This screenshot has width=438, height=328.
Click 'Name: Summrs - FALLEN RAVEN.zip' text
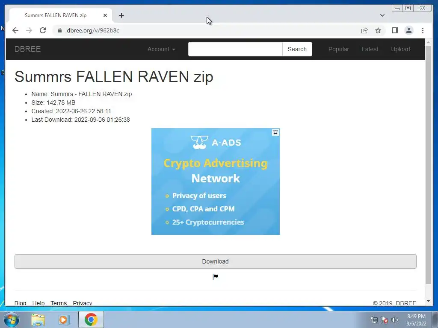click(x=82, y=94)
